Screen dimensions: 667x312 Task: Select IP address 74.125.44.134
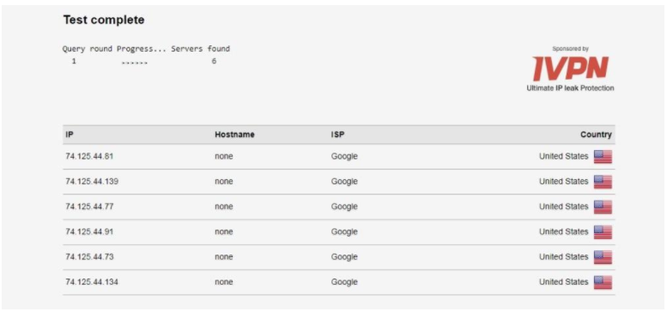click(92, 282)
